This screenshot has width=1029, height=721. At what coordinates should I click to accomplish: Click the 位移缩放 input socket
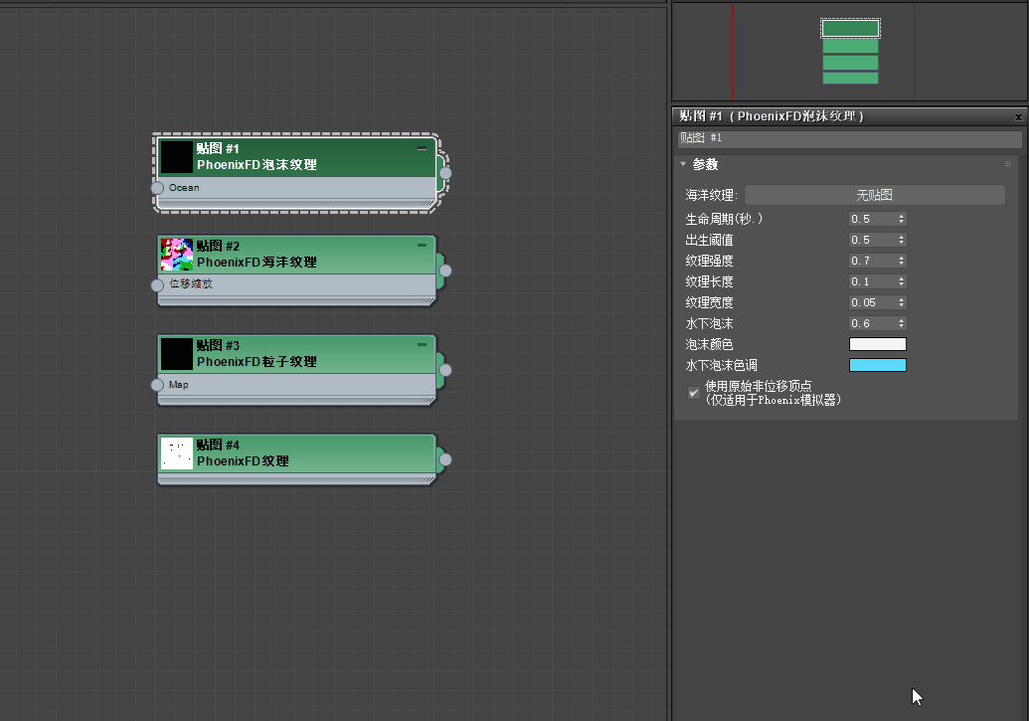(157, 285)
